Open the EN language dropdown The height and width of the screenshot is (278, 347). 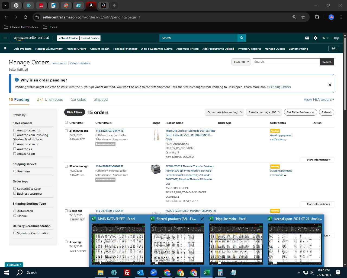point(325,38)
